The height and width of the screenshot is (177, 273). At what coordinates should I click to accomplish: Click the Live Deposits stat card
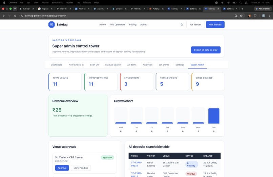136,82
